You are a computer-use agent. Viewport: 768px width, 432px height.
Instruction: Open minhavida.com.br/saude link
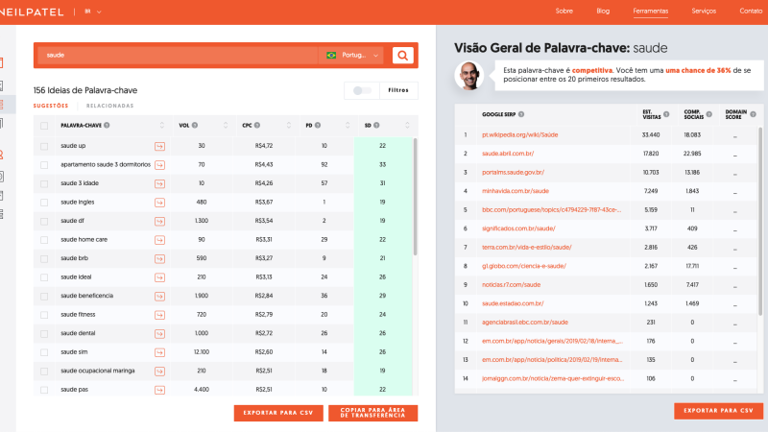[x=516, y=191]
